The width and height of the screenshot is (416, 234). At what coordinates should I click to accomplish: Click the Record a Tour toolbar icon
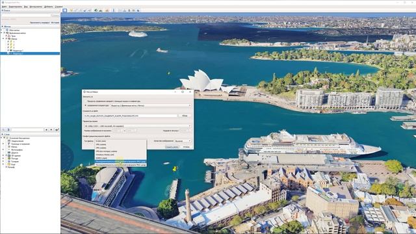[x=90, y=10]
